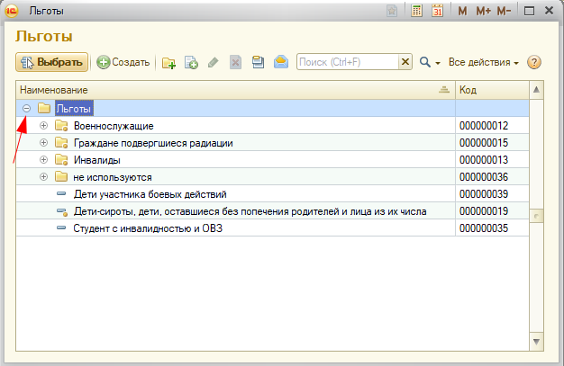564x366 pixels.
Task: Click the edit pencil icon in toolbar
Action: tap(213, 63)
